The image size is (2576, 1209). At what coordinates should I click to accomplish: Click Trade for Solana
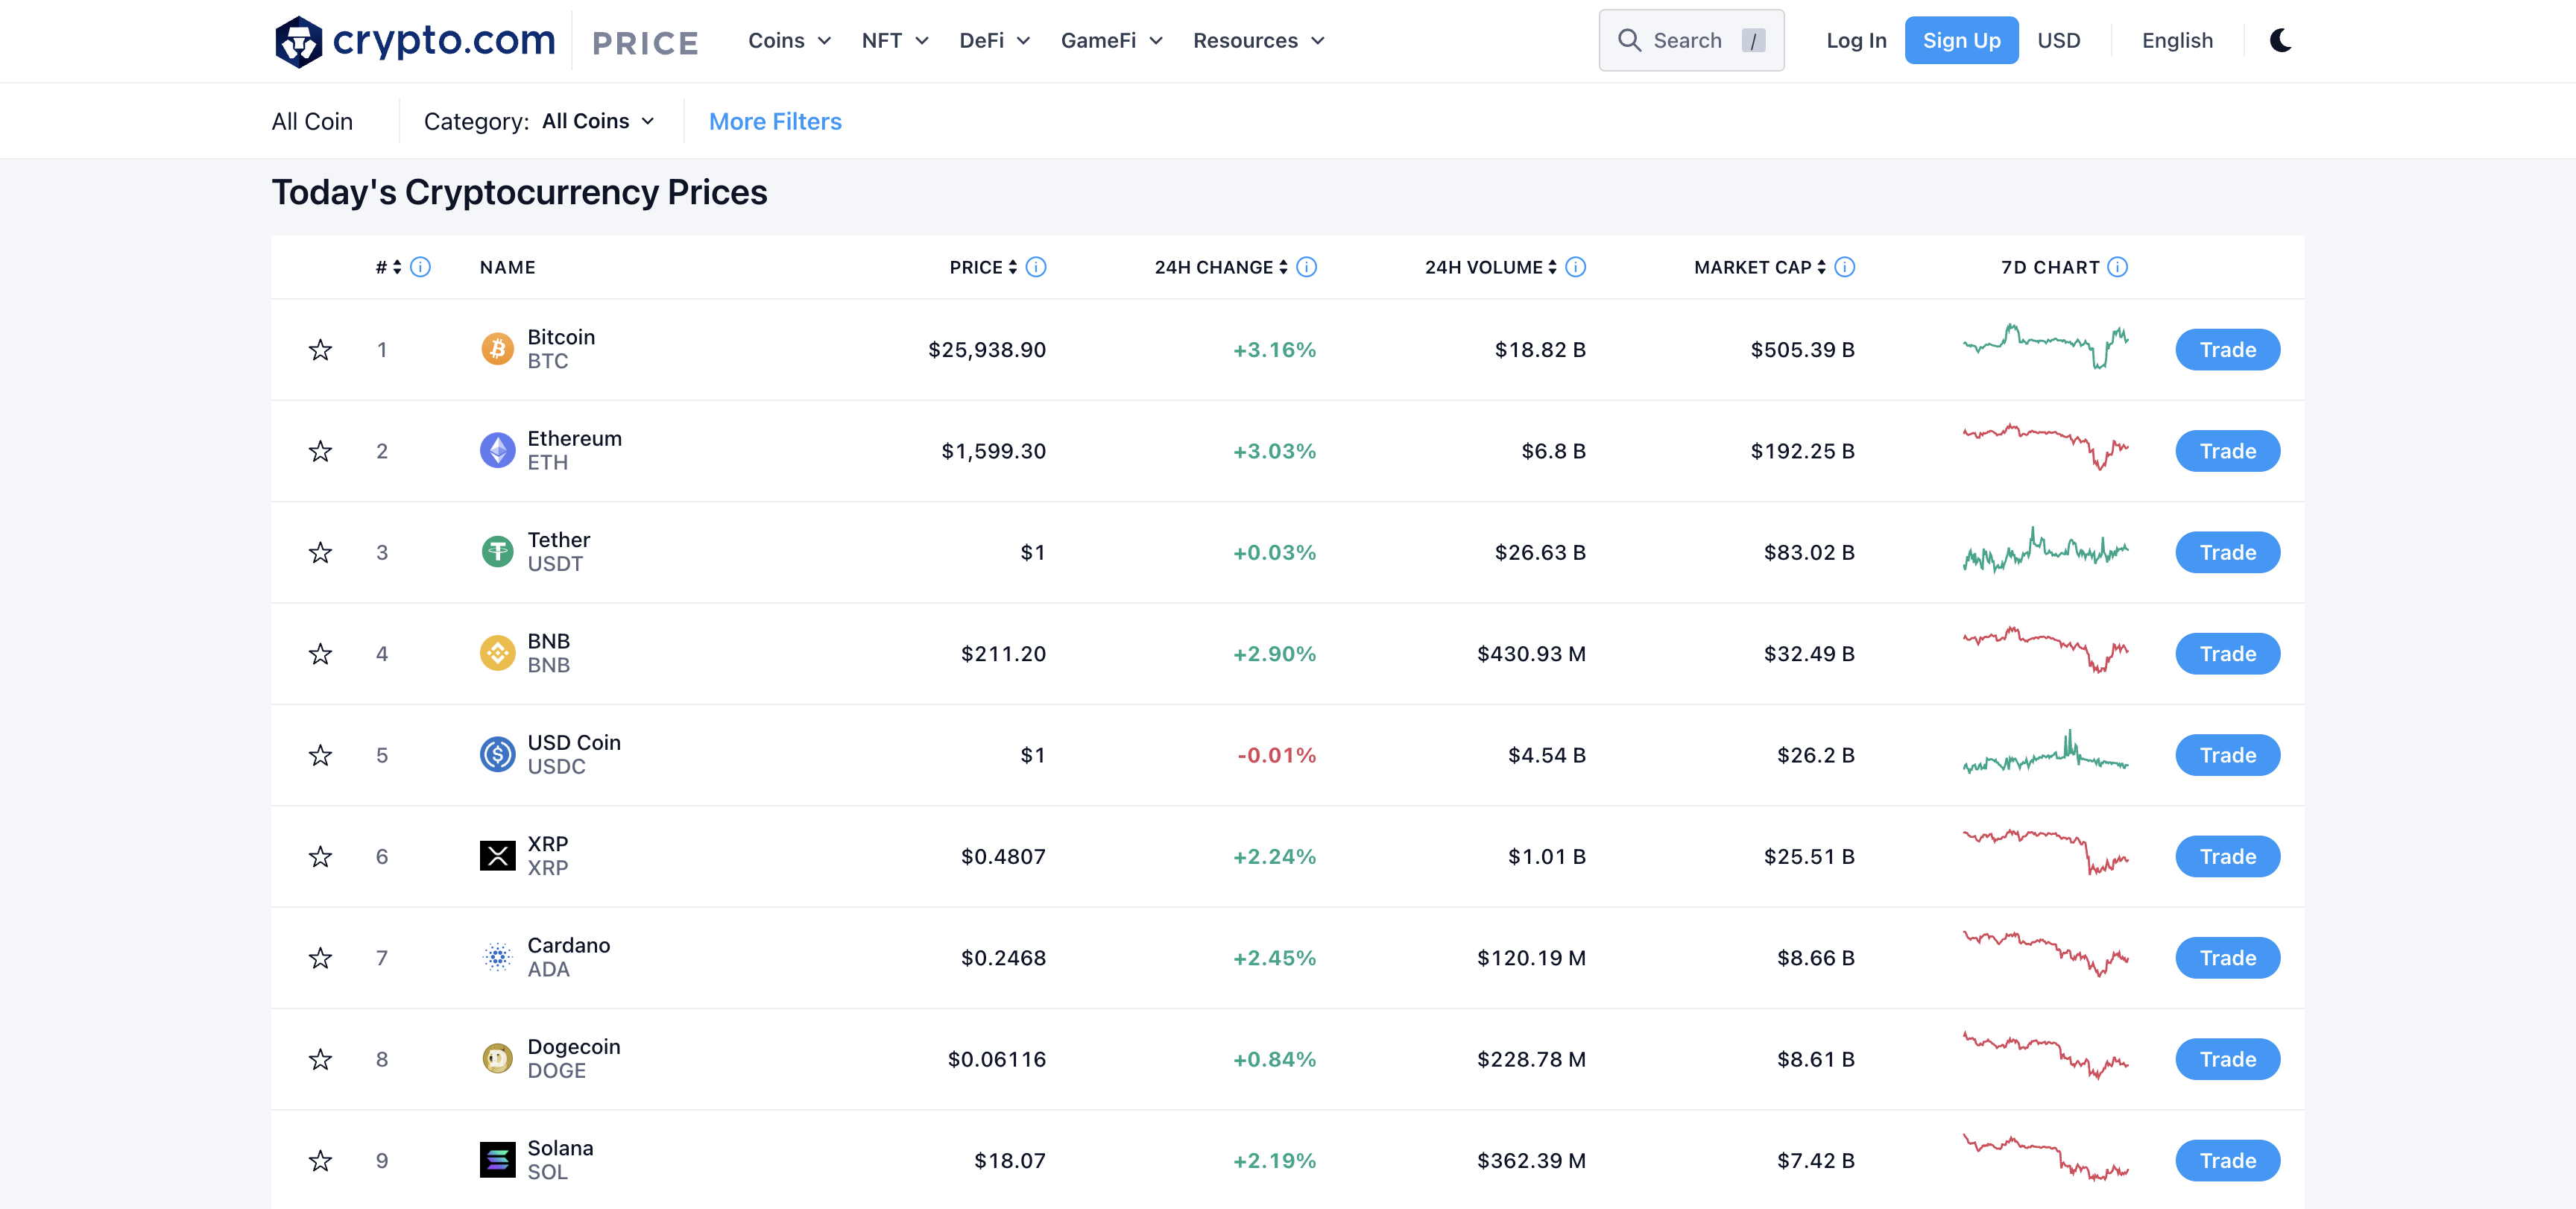2227,1160
